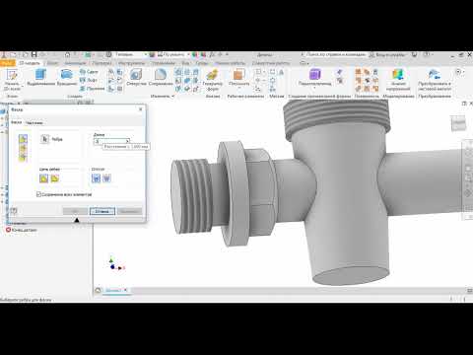Image resolution: width=473 pixels, height=355 pixels.
Task: Create a work plane with Плоскость
Action: click(239, 78)
